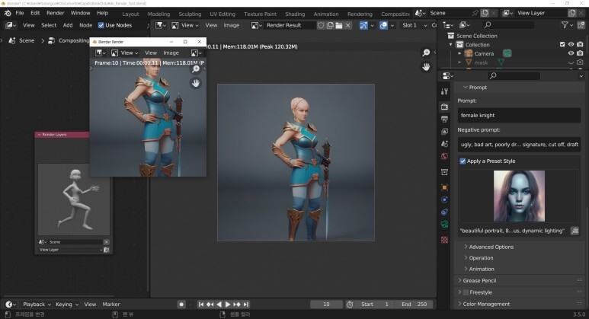Click the play animation button
Screen dimensions: 589x319
click(x=228, y=305)
